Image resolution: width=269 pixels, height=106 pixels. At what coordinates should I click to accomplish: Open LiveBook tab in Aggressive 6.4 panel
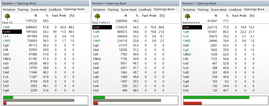click(x=235, y=10)
